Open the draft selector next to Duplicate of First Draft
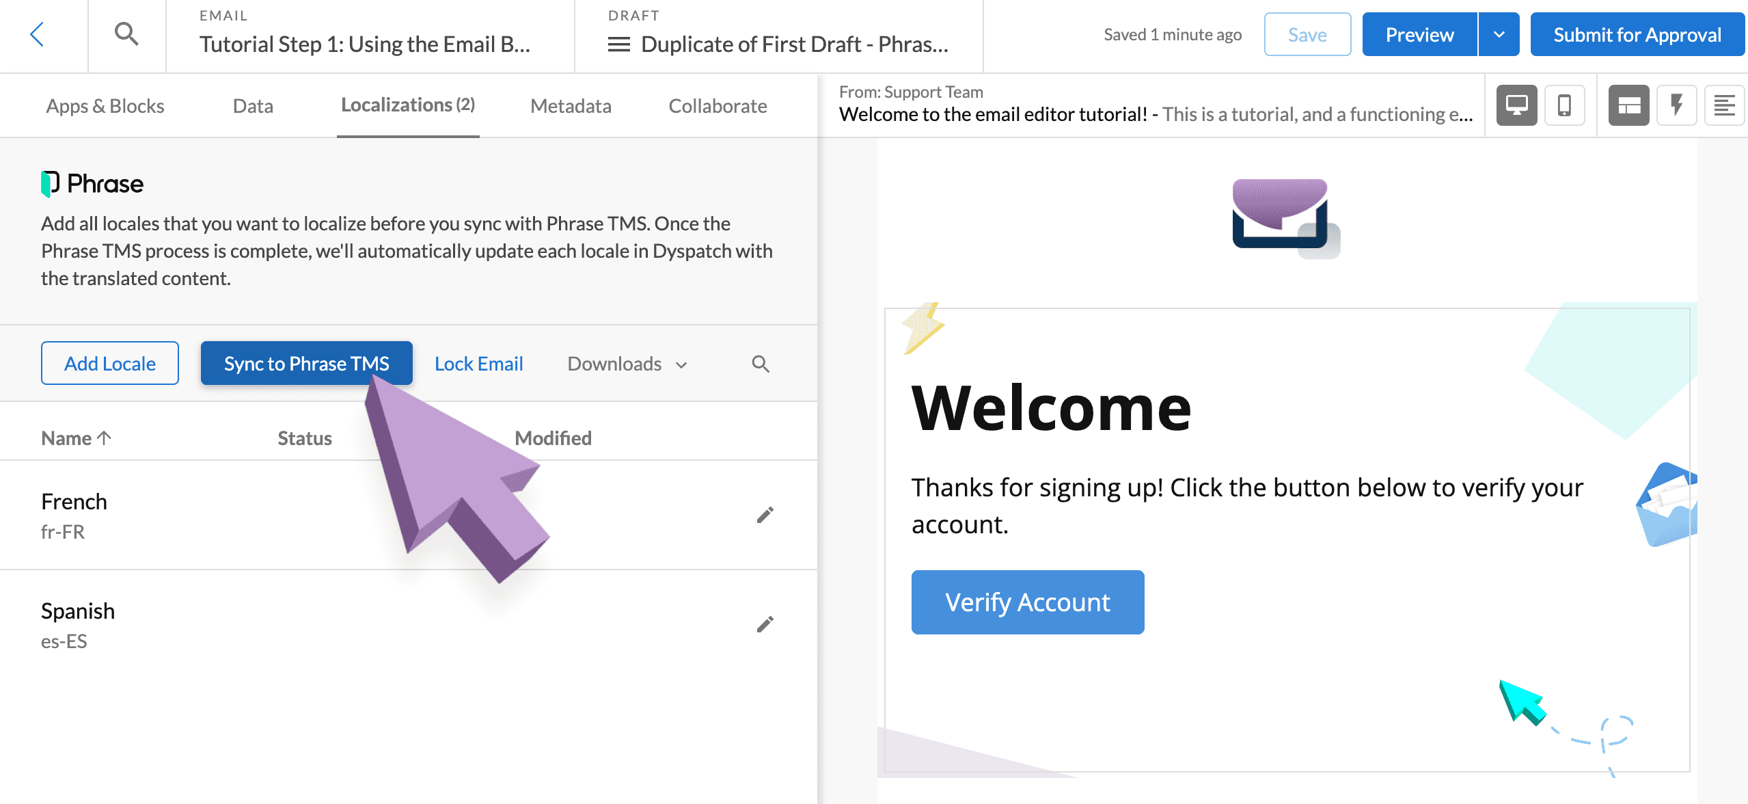1748x804 pixels. coord(618,44)
